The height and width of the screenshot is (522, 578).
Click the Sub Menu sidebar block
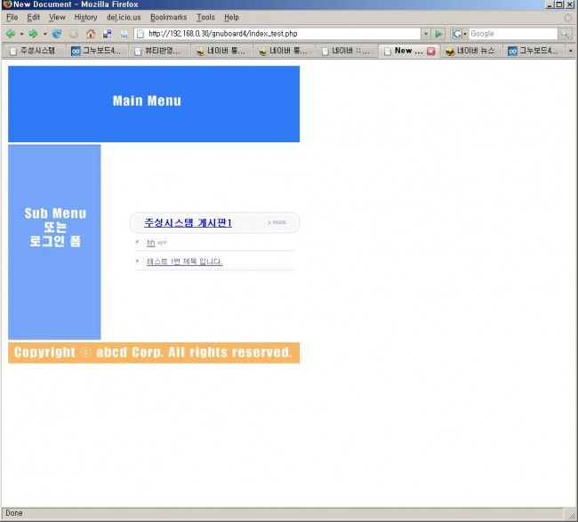[54, 242]
